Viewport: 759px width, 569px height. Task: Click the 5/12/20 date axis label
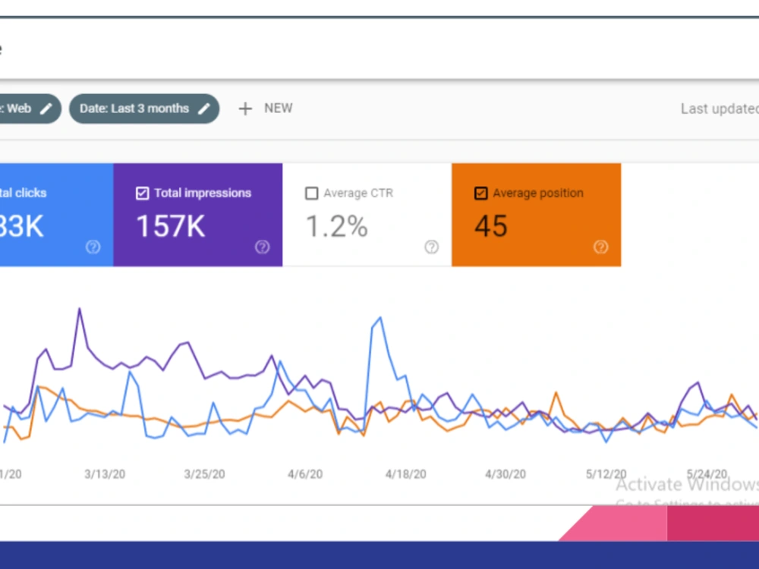tap(606, 474)
